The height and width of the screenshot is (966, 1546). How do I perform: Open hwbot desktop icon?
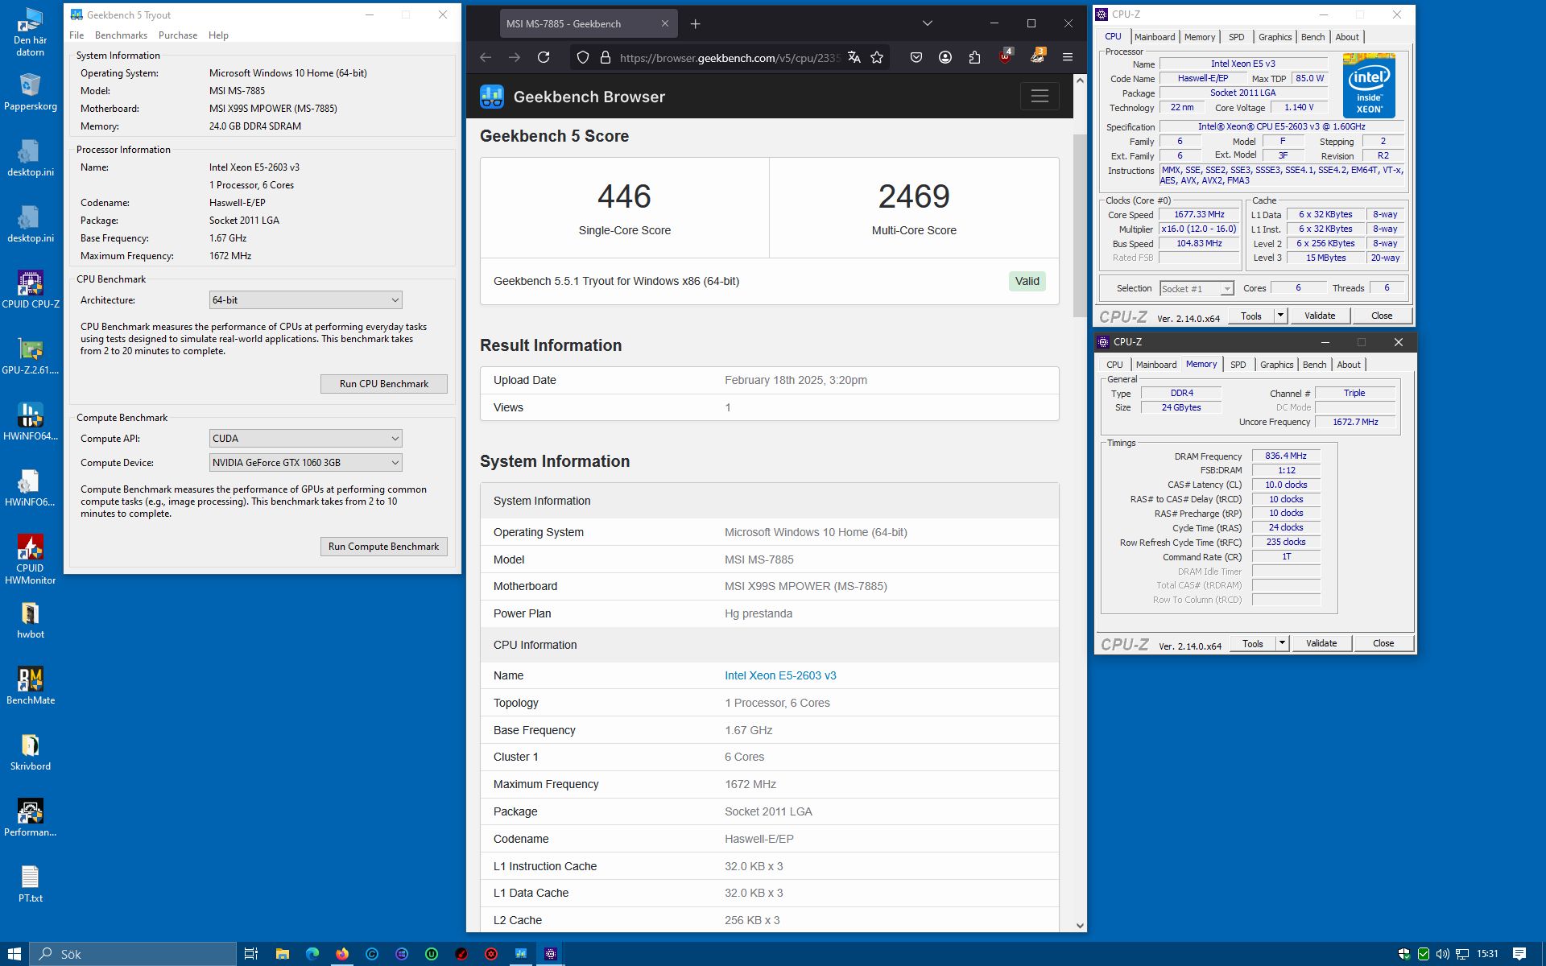click(x=31, y=620)
